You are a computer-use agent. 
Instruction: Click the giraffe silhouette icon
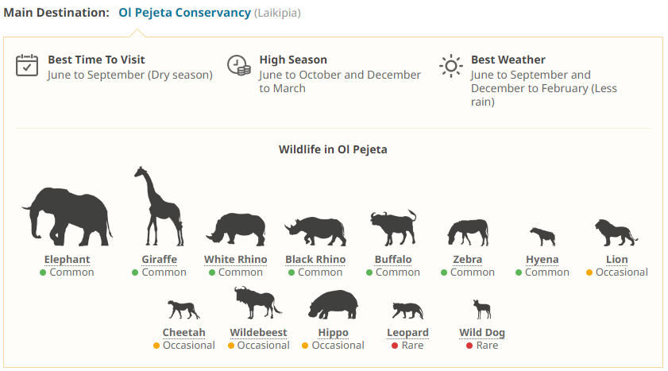pyautogui.click(x=159, y=207)
